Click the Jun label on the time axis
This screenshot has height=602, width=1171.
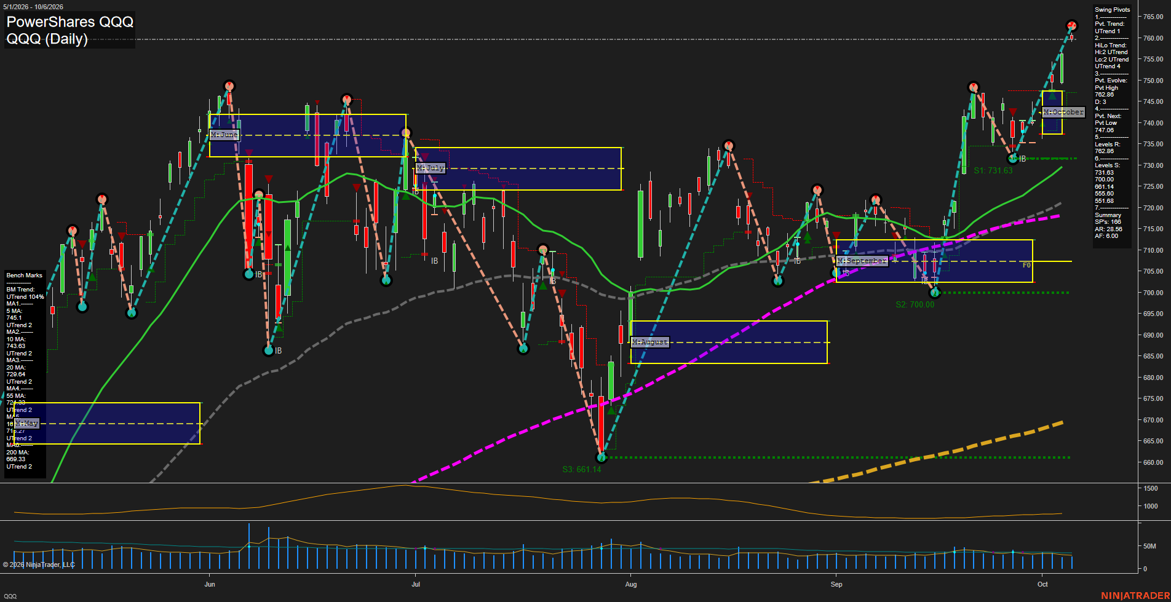click(210, 584)
